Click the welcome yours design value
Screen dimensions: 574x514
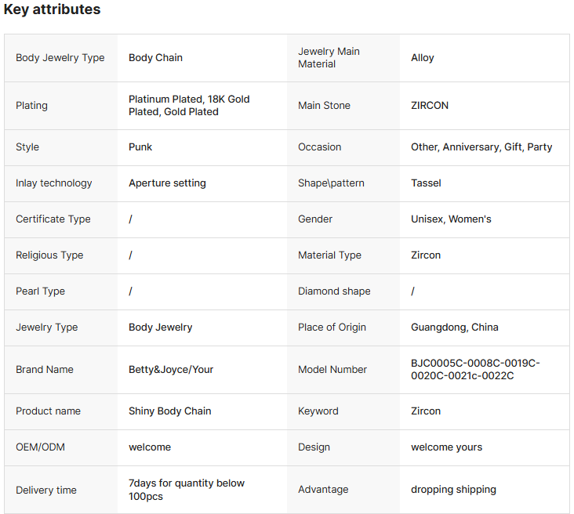pos(446,447)
